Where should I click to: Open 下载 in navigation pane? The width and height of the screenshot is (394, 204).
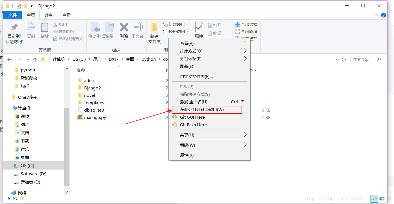click(x=25, y=141)
